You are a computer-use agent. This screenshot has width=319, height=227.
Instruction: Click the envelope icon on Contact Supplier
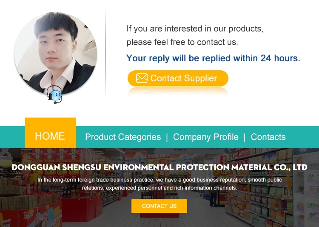click(142, 78)
